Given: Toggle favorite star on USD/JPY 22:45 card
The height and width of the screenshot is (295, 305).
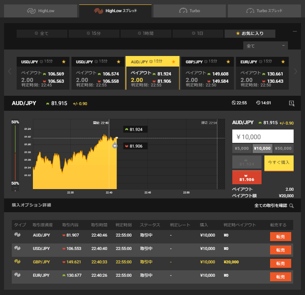Looking at the screenshot, I should [64, 62].
